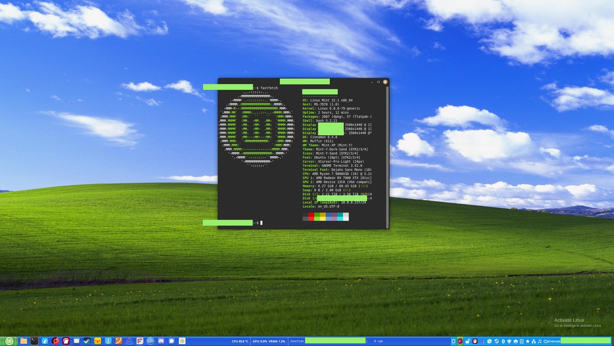Screen dimensions: 614x346
Task: Click the Overcast weather text in the tray
Action: pos(555,341)
